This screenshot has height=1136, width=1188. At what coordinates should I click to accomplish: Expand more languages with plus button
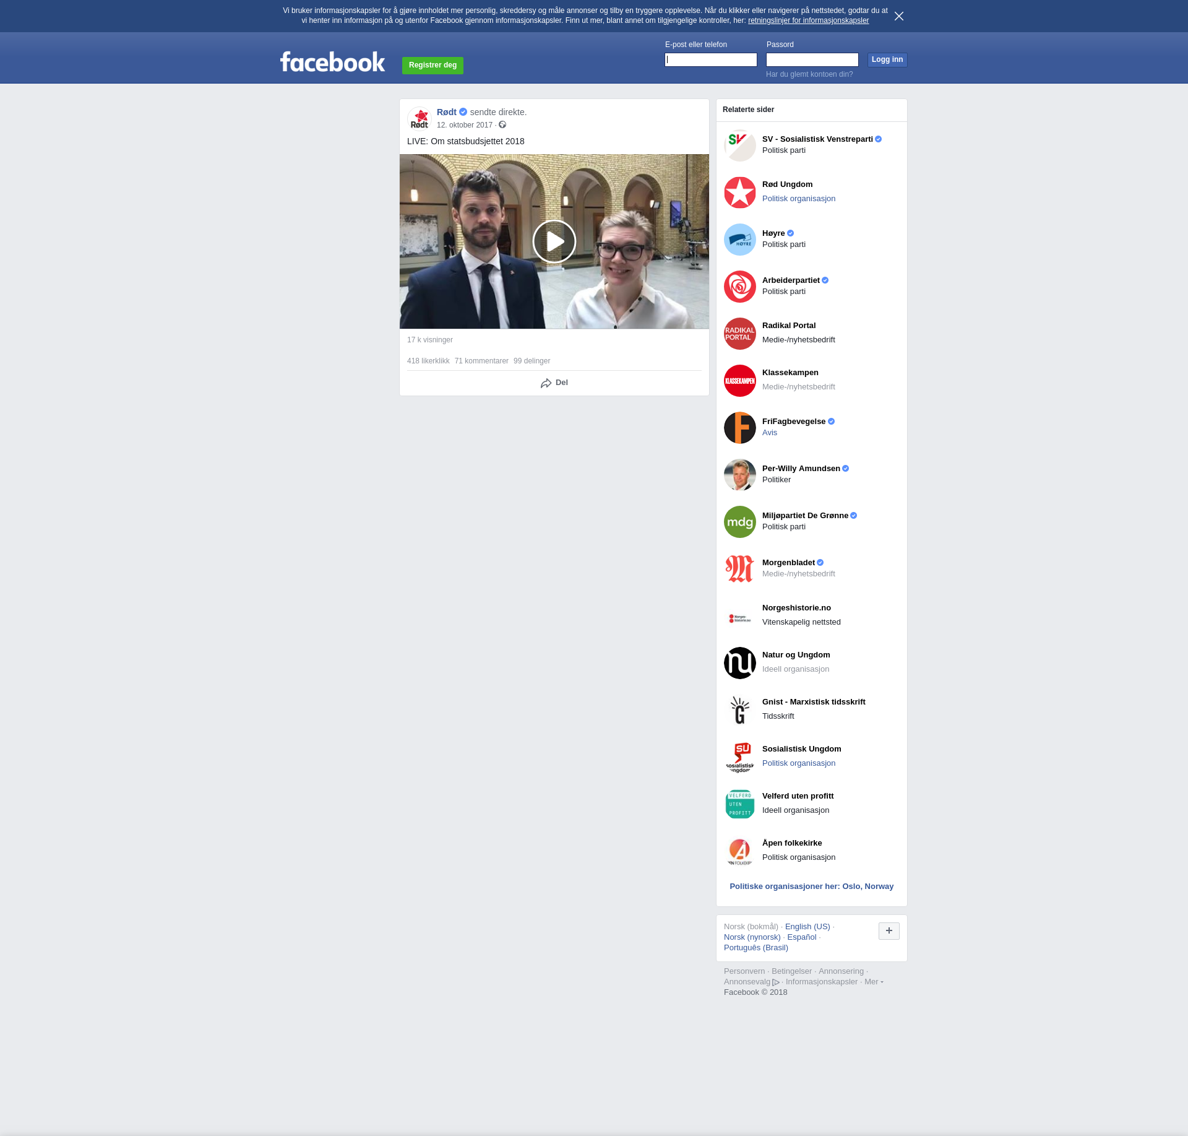point(889,930)
